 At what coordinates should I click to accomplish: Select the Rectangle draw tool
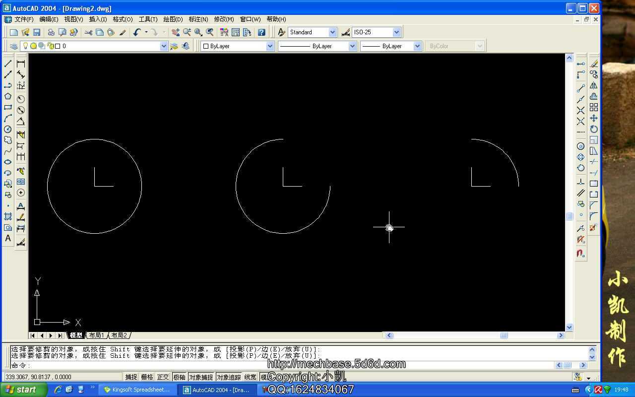coord(8,107)
